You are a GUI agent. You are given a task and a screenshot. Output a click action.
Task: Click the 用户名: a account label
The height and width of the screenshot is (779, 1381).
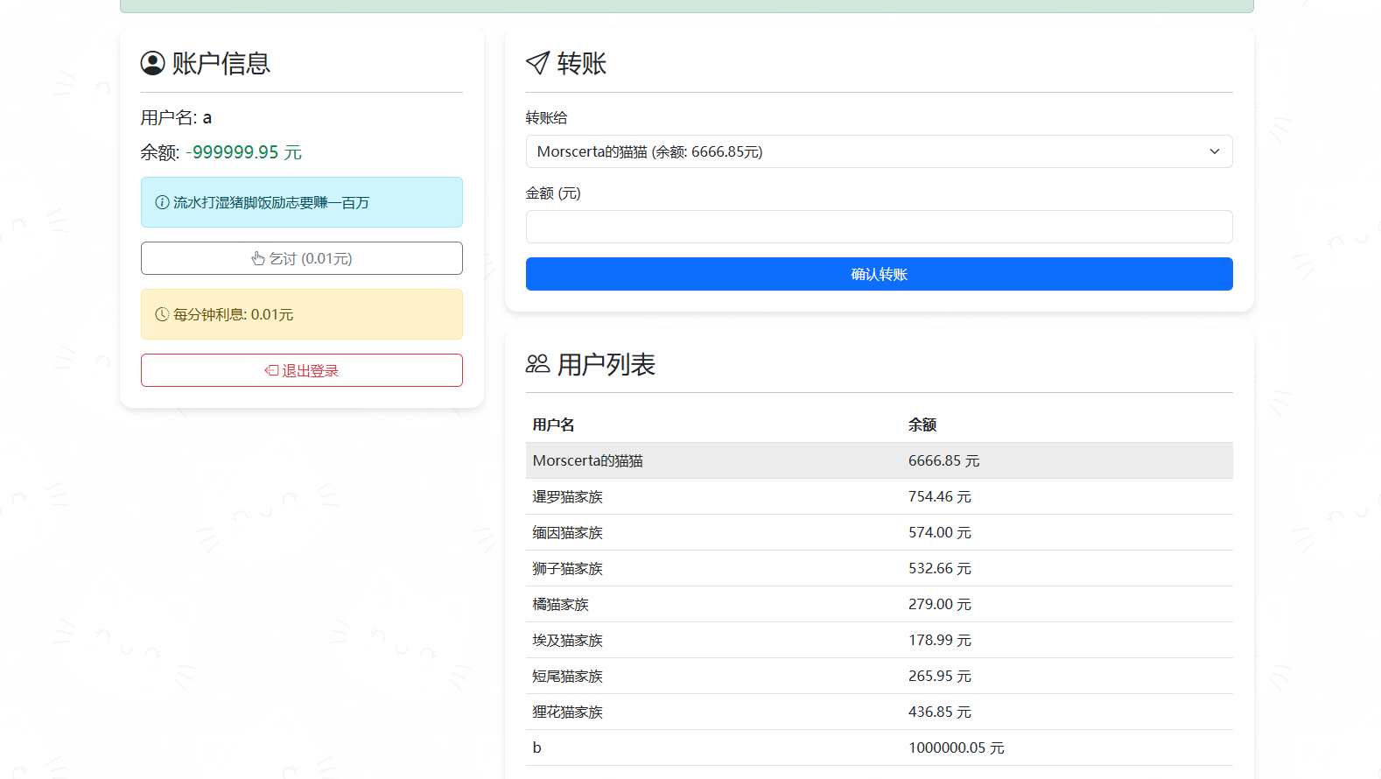176,117
